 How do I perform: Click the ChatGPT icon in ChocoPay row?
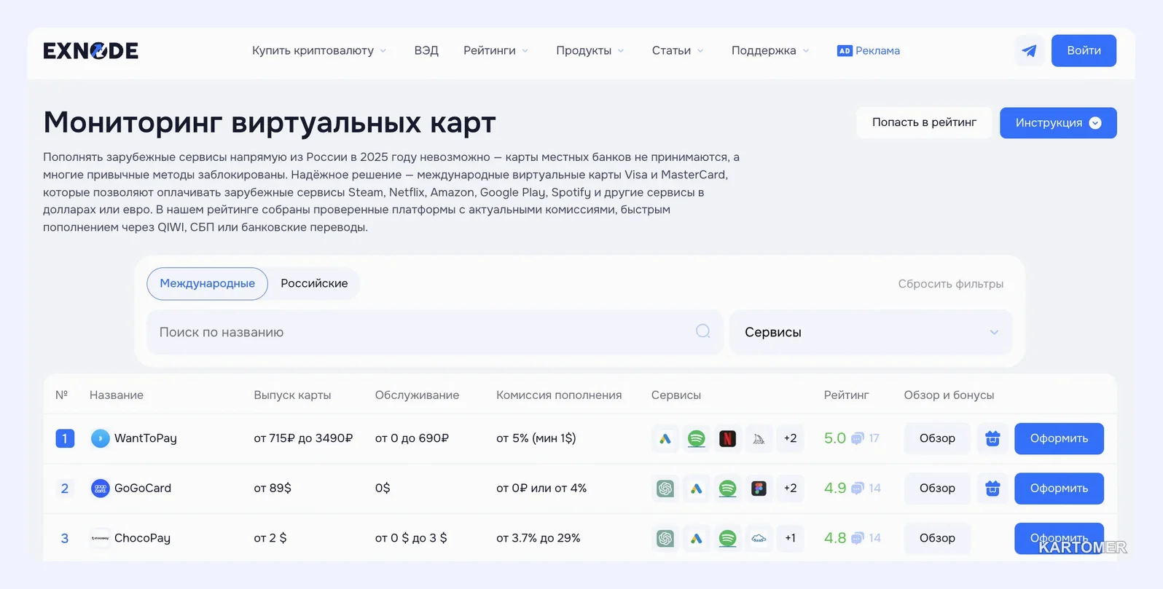pyautogui.click(x=665, y=538)
